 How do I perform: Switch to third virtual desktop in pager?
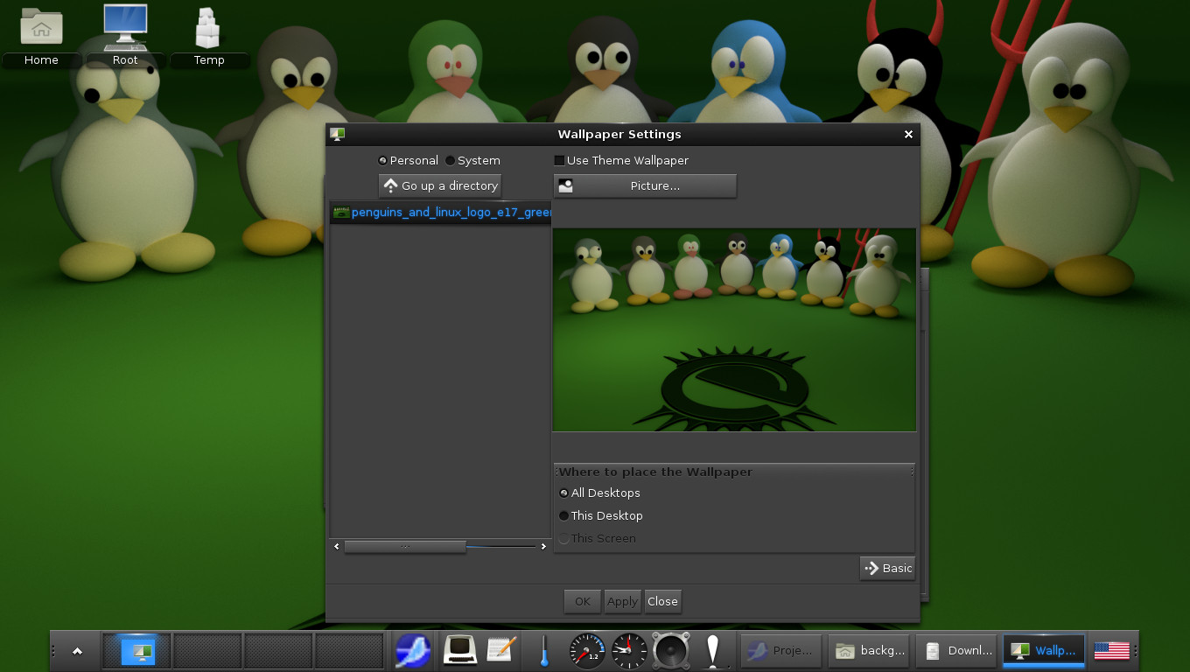click(x=278, y=651)
